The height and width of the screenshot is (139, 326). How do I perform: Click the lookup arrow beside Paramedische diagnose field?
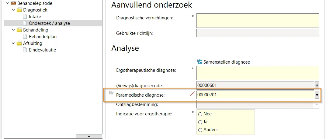[317, 95]
